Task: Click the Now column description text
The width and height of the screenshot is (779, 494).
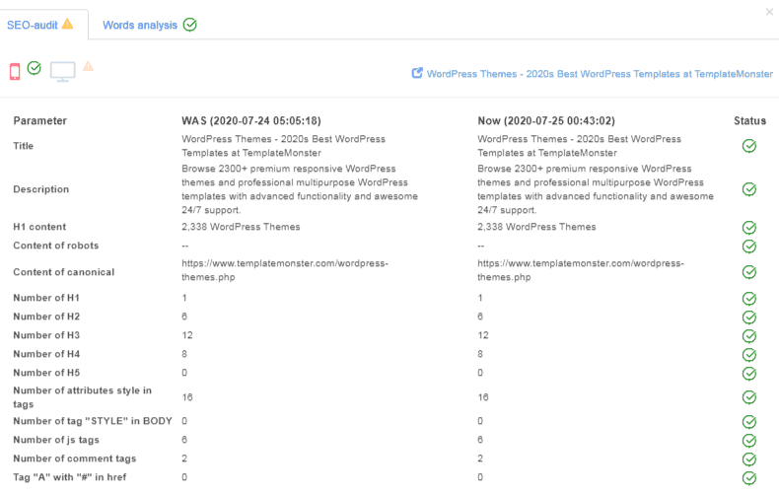Action: 596,189
